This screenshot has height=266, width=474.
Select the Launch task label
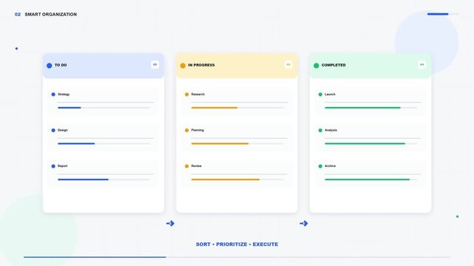pyautogui.click(x=330, y=95)
